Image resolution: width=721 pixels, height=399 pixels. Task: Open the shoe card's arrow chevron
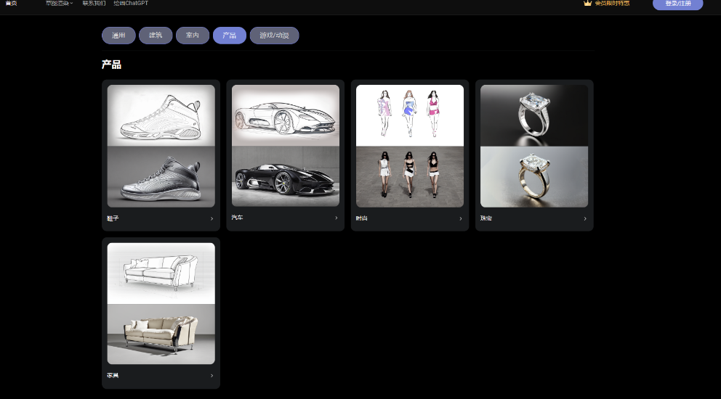coord(212,218)
